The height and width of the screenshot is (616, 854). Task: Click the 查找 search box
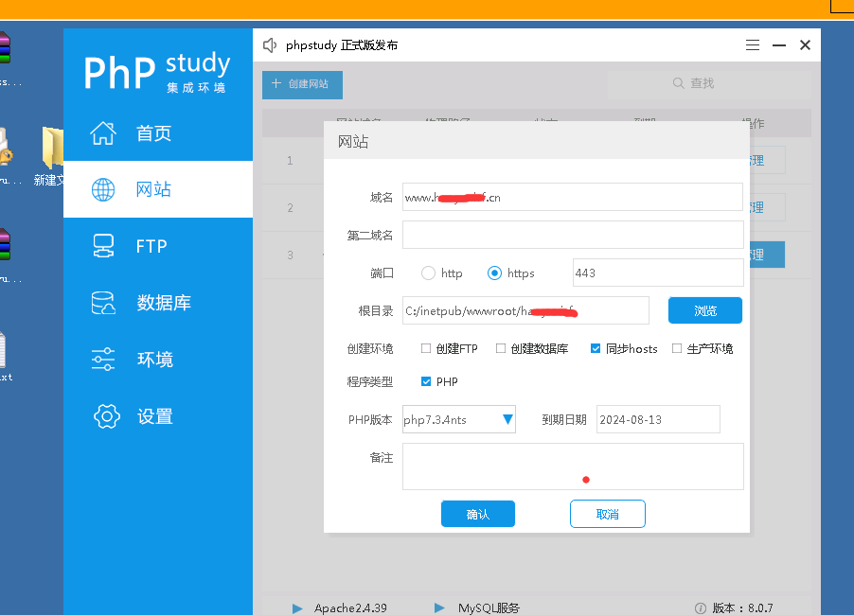709,84
